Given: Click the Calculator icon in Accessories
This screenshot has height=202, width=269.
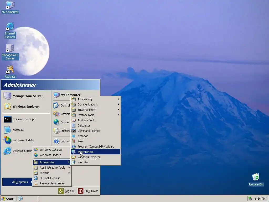Looking at the screenshot, I should click(x=74, y=125).
